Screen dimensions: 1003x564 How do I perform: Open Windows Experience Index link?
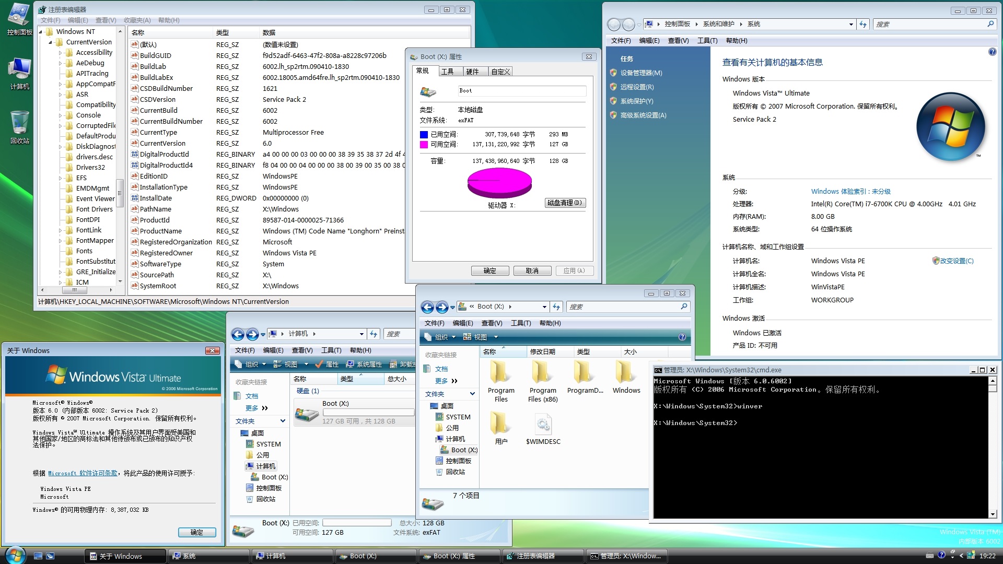850,192
